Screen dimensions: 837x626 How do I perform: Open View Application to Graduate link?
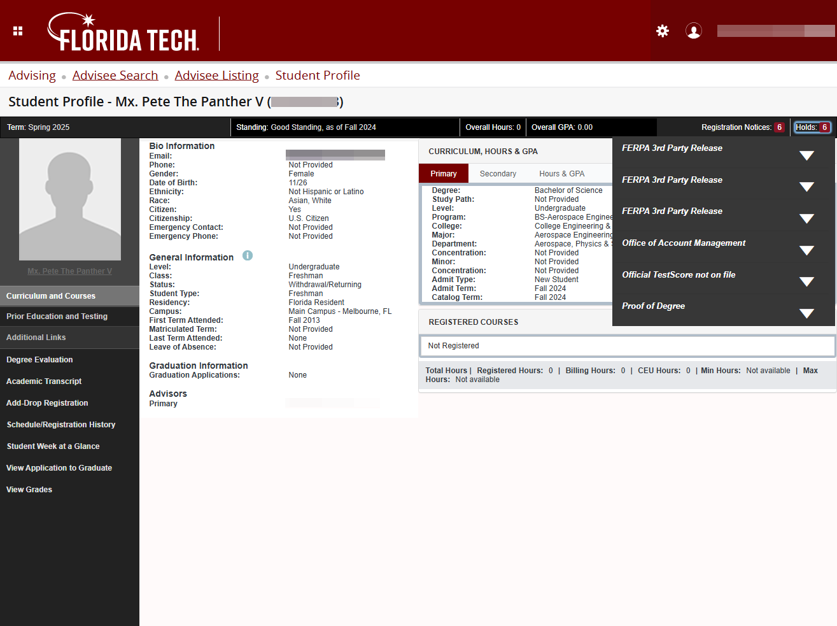point(59,468)
